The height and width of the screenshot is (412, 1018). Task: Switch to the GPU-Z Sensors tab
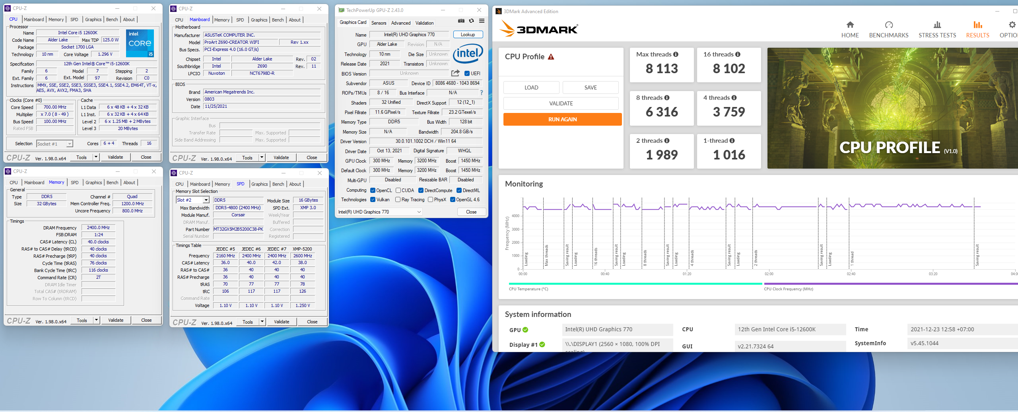[x=379, y=23]
